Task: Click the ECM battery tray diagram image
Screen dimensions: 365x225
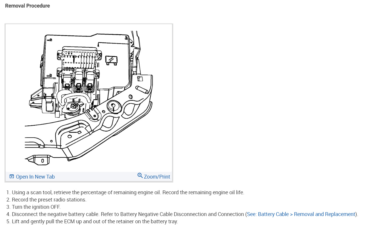Action: (x=89, y=98)
